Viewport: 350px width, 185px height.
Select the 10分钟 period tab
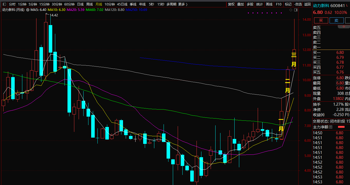pos(110,4)
